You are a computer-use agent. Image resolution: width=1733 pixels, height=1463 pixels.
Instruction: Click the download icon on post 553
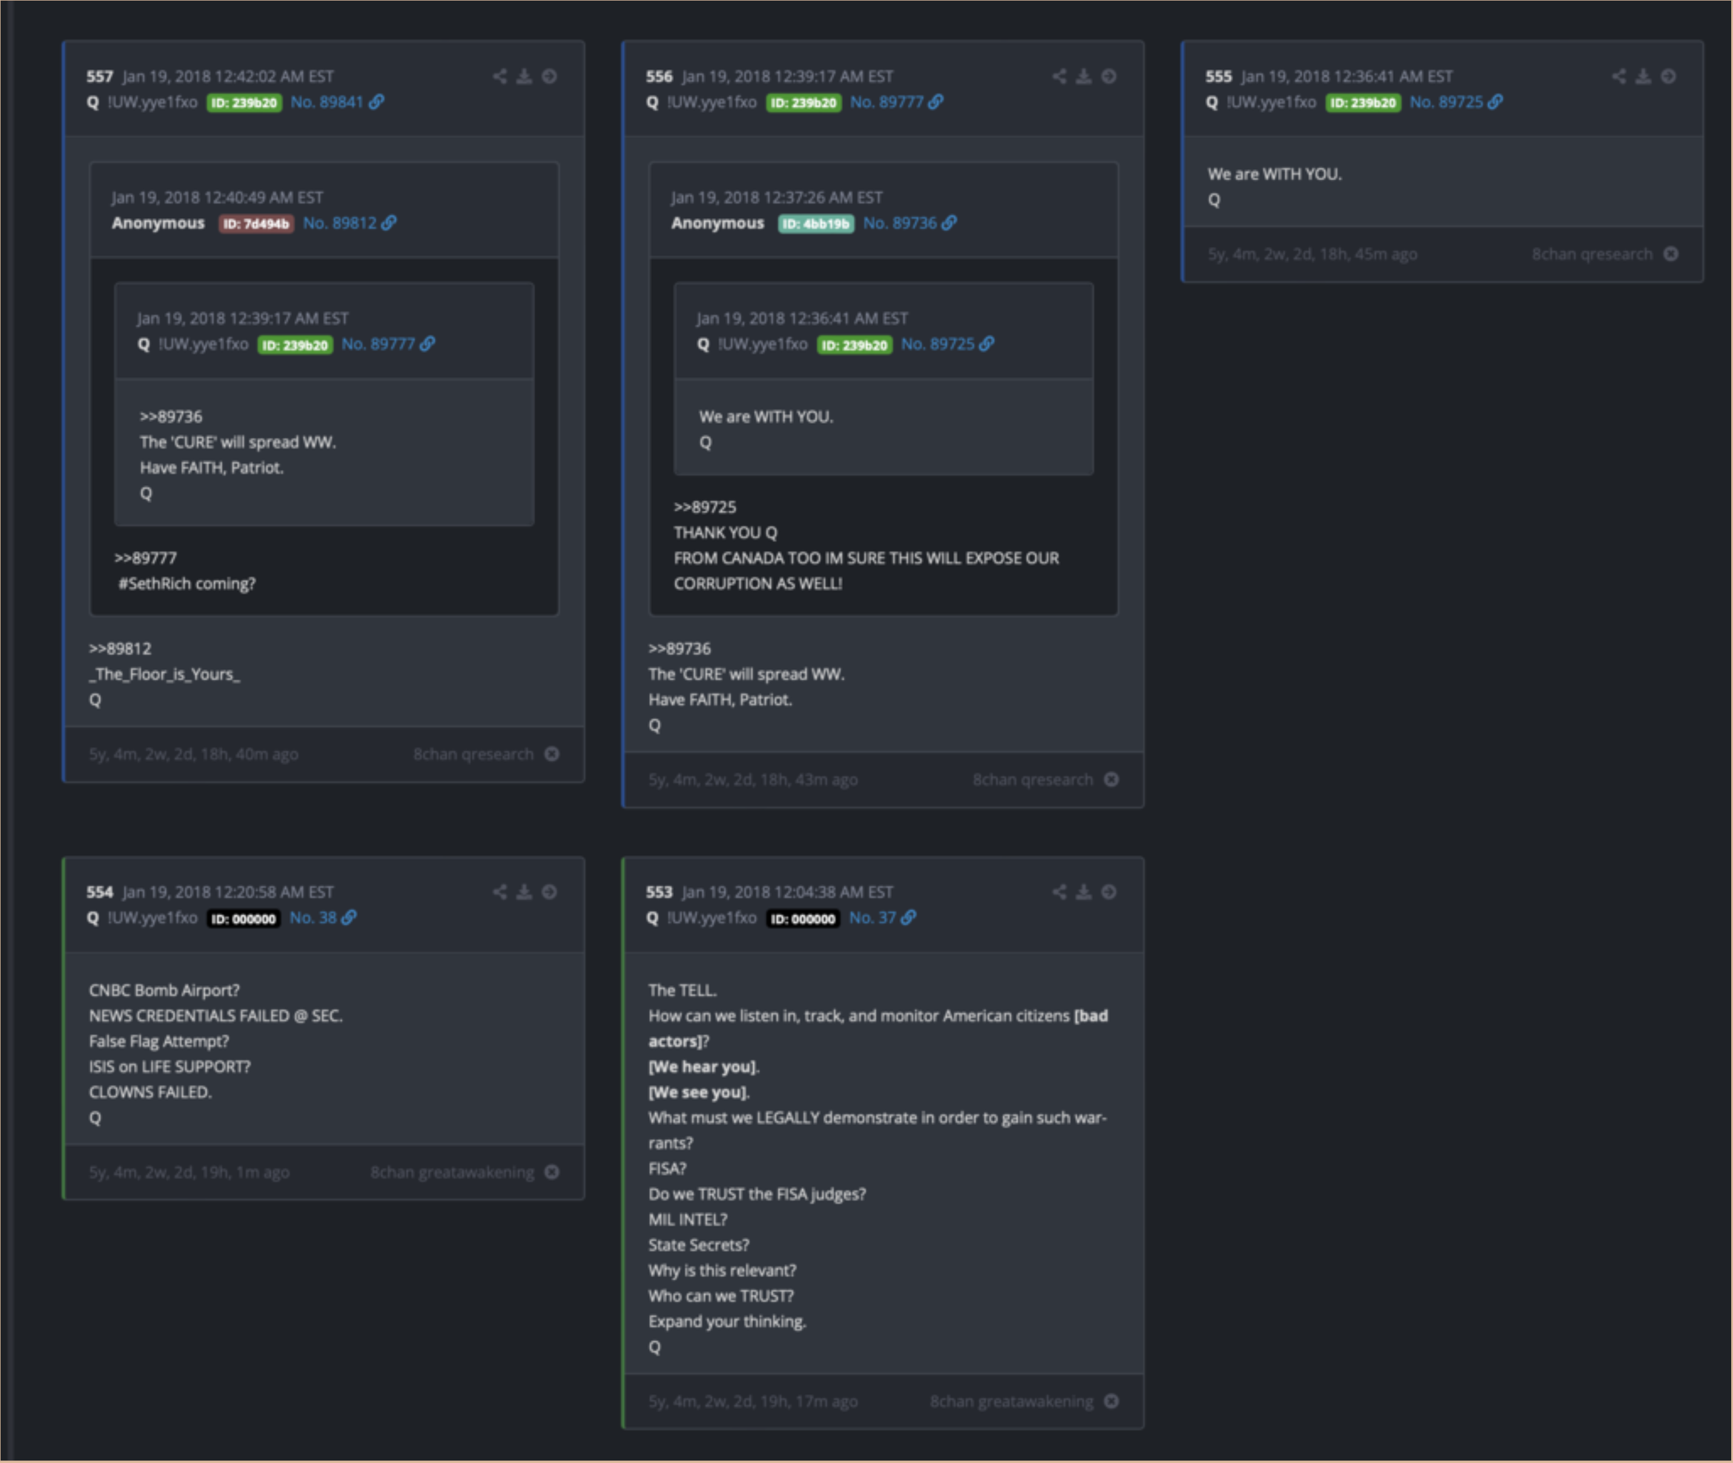click(1084, 891)
